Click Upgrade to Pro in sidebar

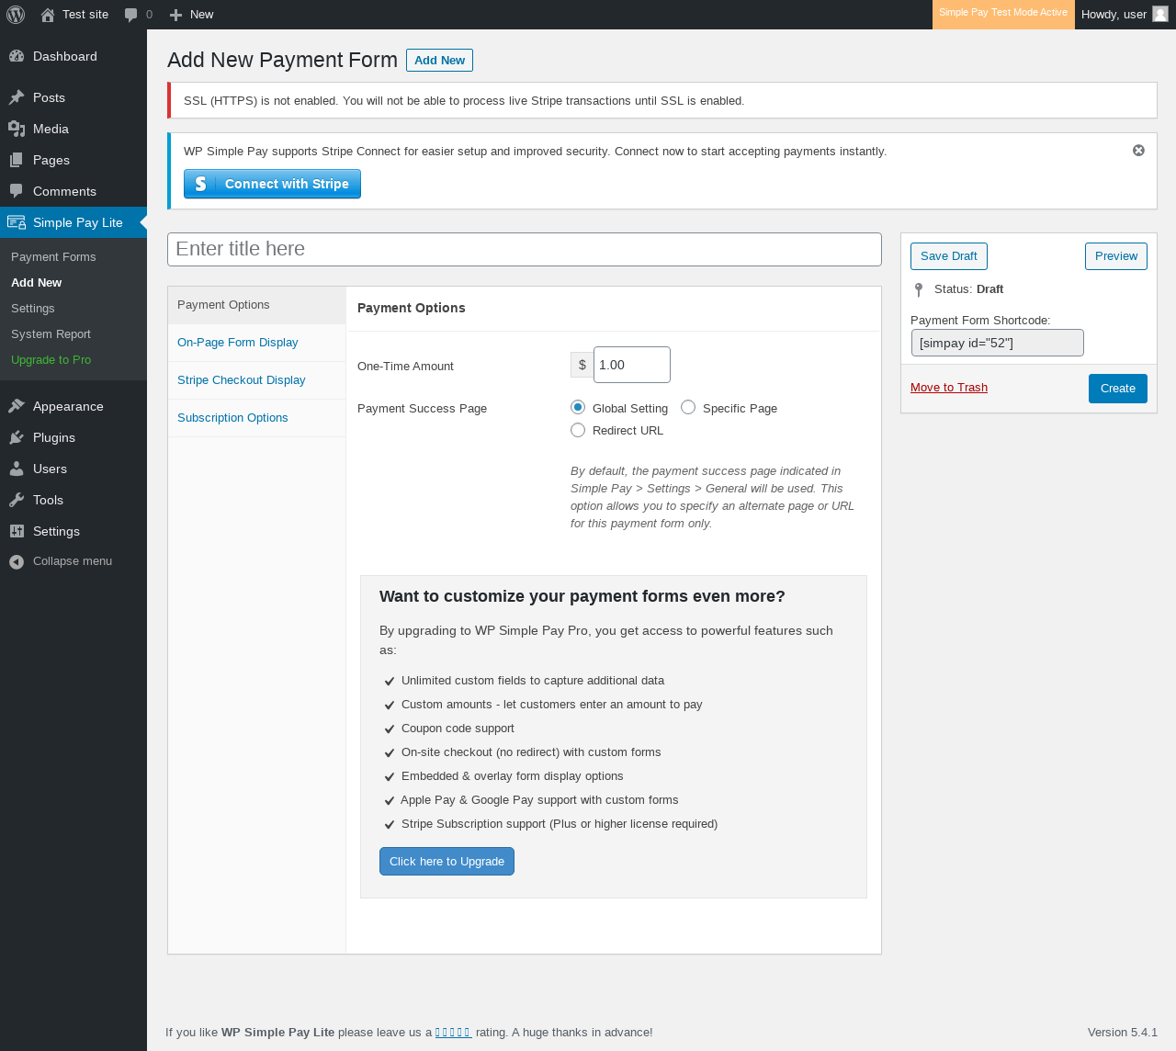(x=73, y=360)
